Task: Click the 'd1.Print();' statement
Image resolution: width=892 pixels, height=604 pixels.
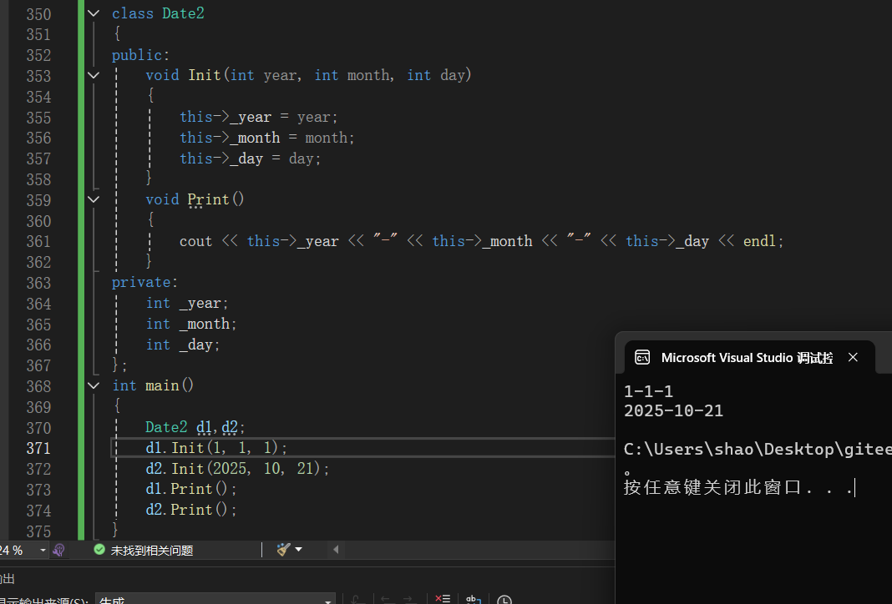Action: pyautogui.click(x=191, y=489)
